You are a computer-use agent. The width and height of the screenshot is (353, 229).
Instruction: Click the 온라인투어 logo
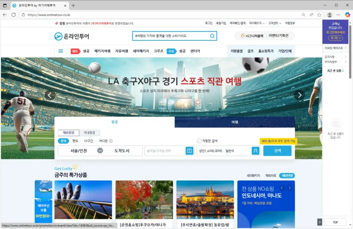(x=71, y=36)
